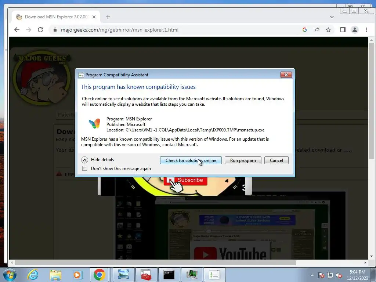Select the Download MSN Explorer tab
Viewport: 376px width, 282px height.
[56, 17]
